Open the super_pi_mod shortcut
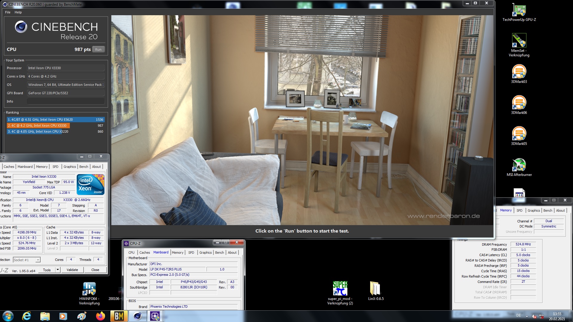Viewport: 573px width, 322px height. [340, 293]
